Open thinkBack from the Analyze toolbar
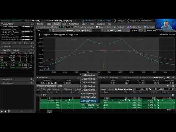Screen dimensions: 176x132 119,27
